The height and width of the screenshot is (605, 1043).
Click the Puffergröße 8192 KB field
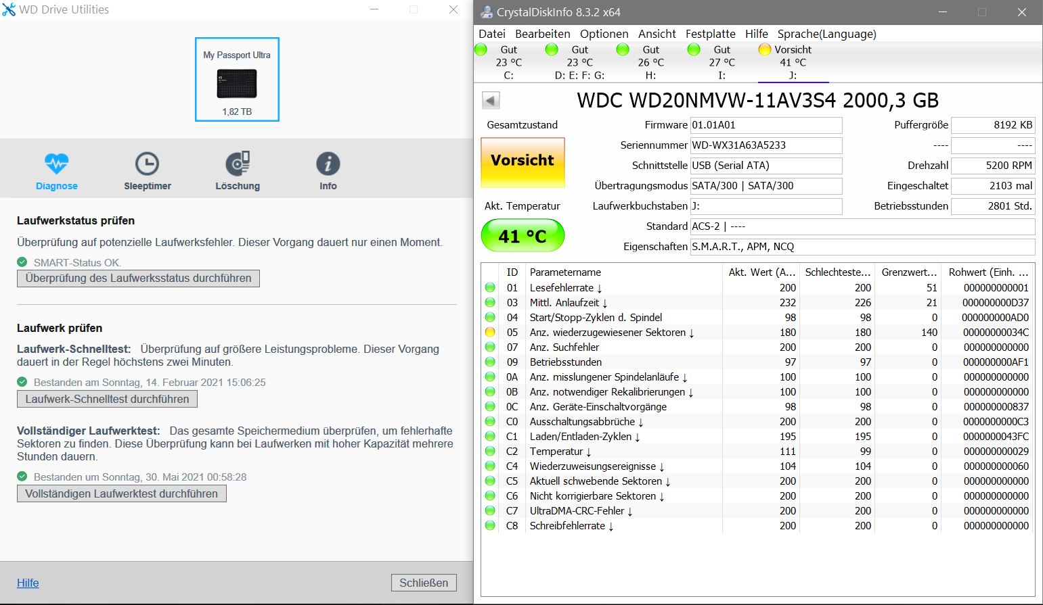(993, 125)
